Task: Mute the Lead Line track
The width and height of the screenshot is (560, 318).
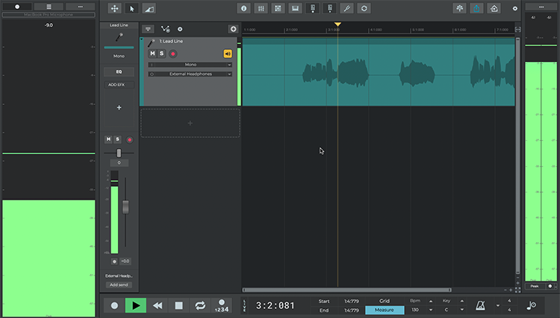Action: pos(152,54)
